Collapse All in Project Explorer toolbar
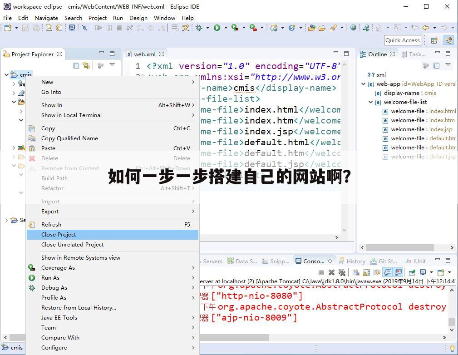Viewport: 458px width, 355px height. coord(76,65)
